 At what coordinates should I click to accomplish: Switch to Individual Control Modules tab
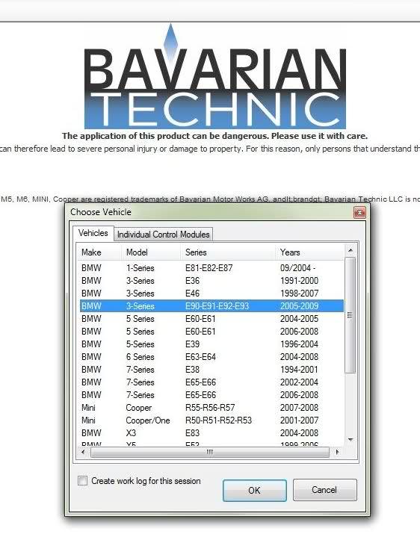[x=163, y=235]
